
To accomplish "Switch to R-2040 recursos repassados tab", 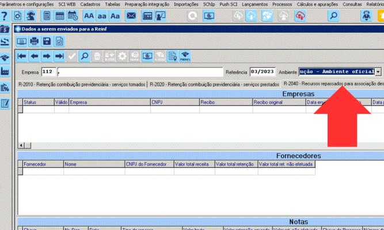I will click(x=333, y=84).
